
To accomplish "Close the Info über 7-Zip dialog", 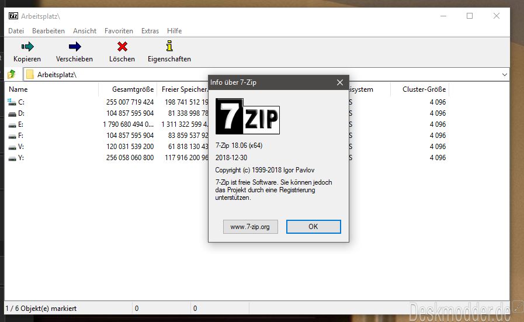I will 340,82.
